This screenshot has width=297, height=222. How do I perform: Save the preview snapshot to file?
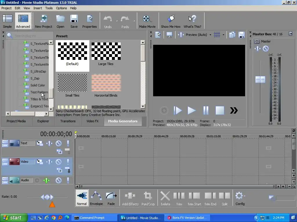point(242,35)
